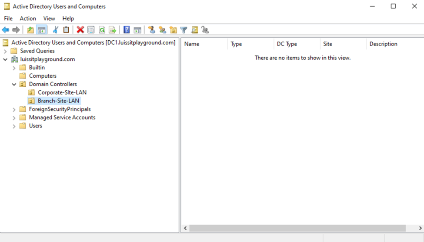Click the green Refresh icon
The height and width of the screenshot is (242, 424).
[102, 30]
